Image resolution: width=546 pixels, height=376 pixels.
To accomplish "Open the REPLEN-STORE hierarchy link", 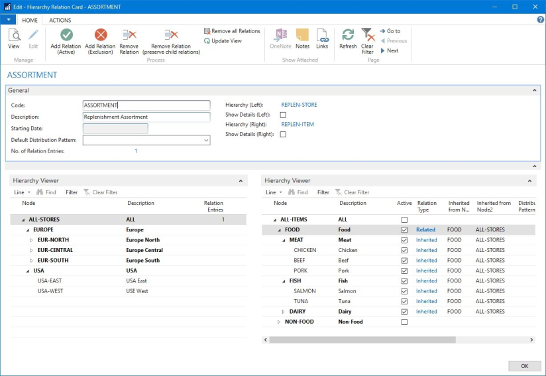I will [x=299, y=105].
